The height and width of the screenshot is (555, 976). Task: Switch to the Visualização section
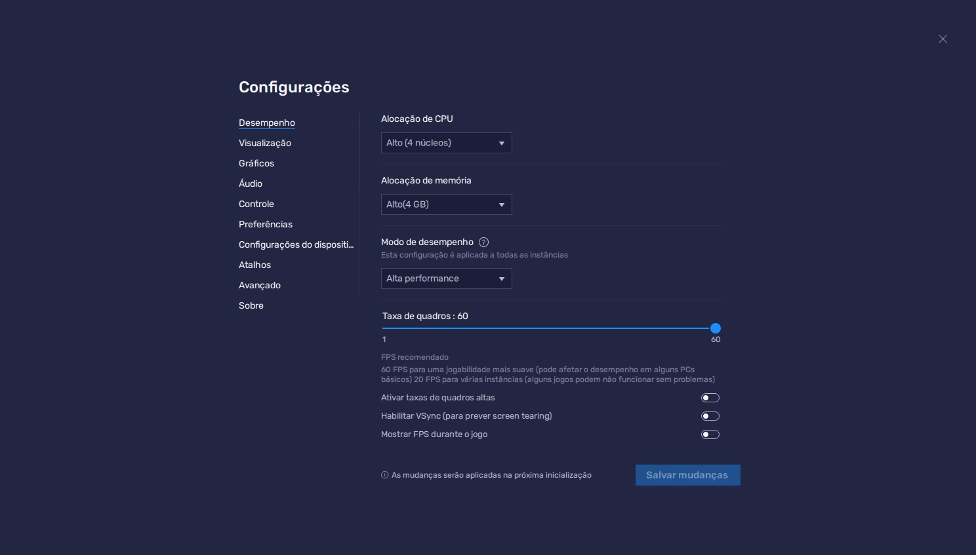point(265,143)
